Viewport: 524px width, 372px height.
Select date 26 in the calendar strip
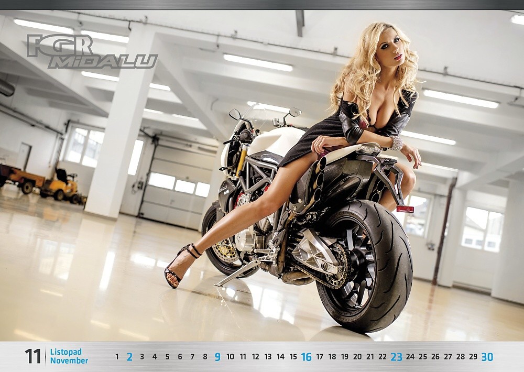435,357
